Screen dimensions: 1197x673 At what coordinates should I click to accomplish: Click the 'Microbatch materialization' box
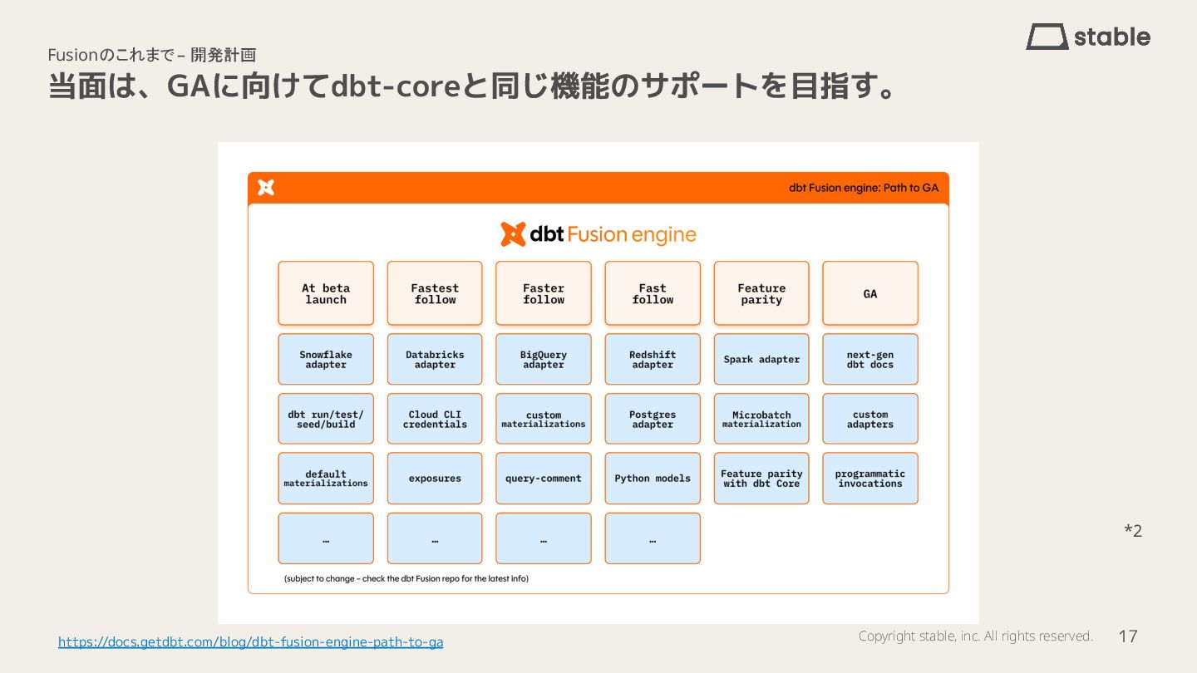[761, 419]
